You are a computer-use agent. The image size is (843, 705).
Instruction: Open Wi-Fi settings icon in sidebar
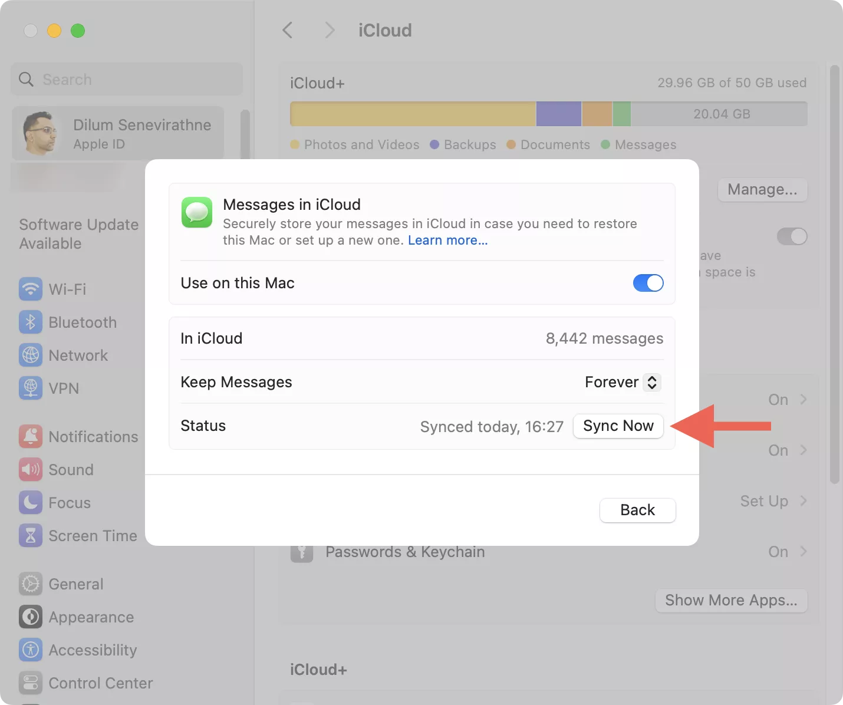[x=31, y=289]
